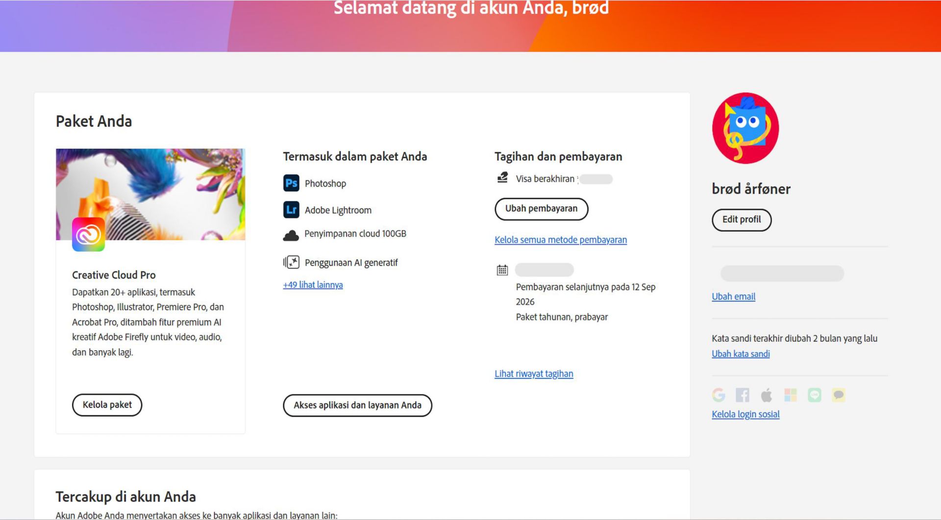Click the Microsoft login icon
This screenshot has height=520, width=941.
click(791, 395)
